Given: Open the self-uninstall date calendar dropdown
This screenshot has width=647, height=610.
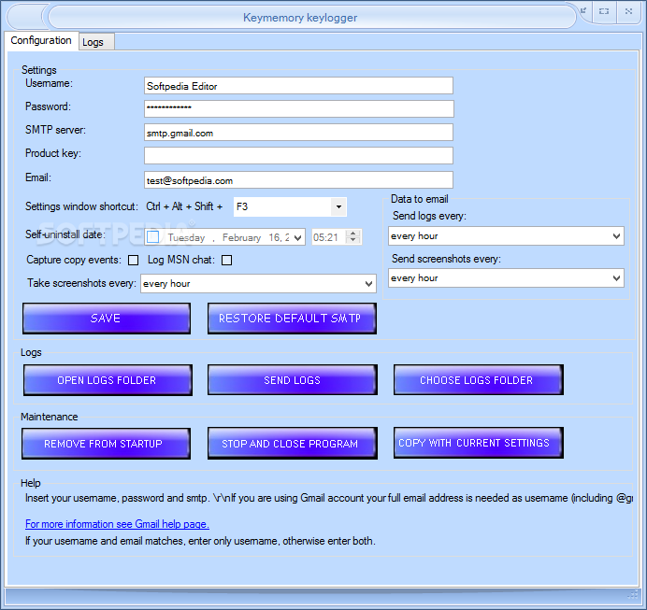Looking at the screenshot, I should (x=297, y=237).
